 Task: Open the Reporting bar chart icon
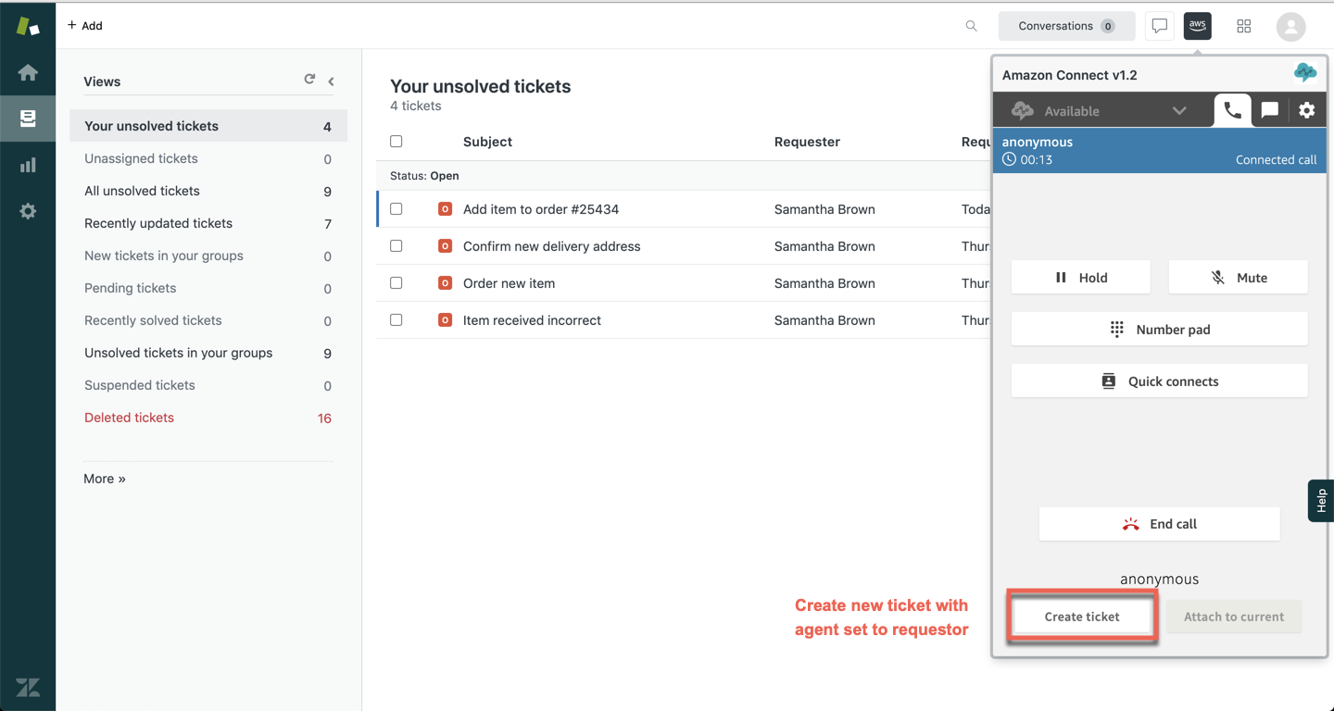pos(28,165)
